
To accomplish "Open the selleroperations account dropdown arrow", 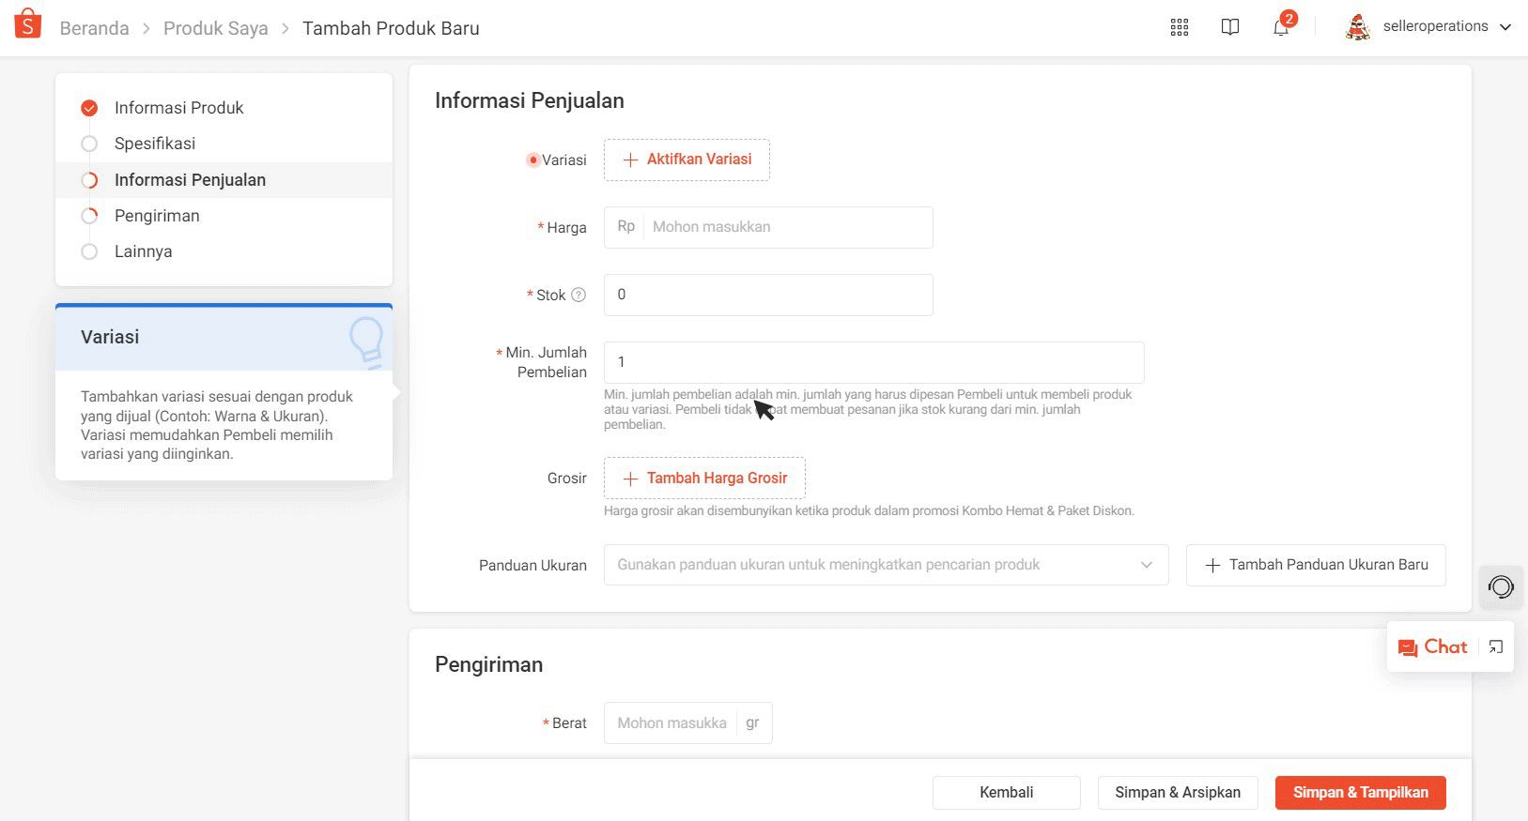I will (x=1505, y=27).
